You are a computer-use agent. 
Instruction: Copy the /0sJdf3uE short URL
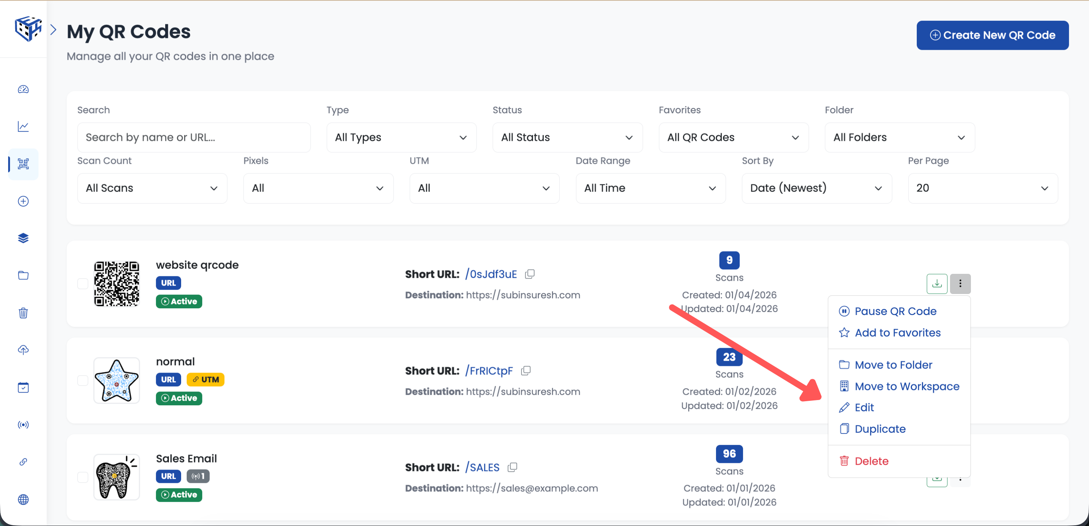click(530, 274)
